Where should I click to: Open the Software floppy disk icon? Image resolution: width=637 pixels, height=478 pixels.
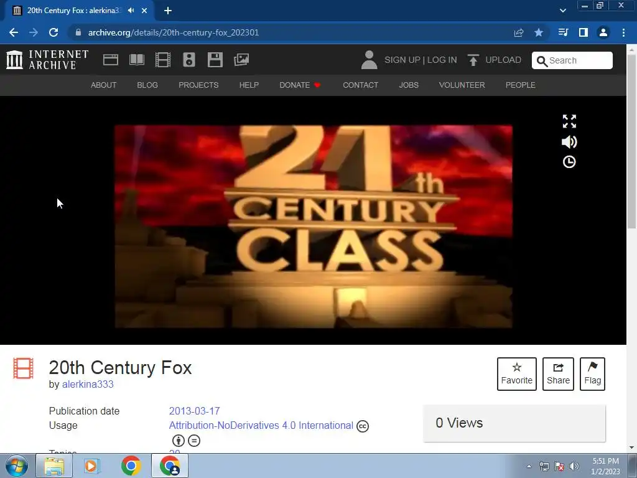pyautogui.click(x=215, y=60)
